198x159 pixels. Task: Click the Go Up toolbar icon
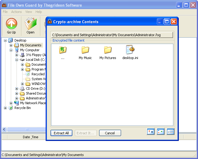(11, 24)
